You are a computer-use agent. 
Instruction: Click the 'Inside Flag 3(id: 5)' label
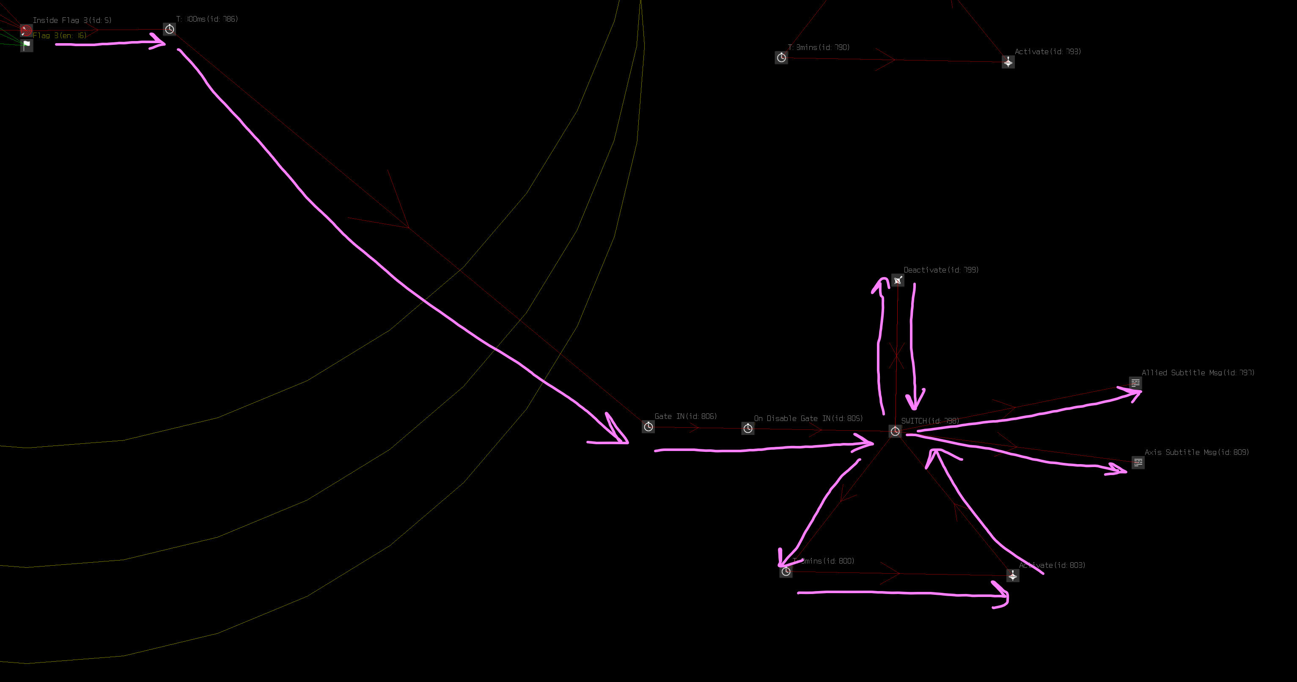(x=72, y=20)
